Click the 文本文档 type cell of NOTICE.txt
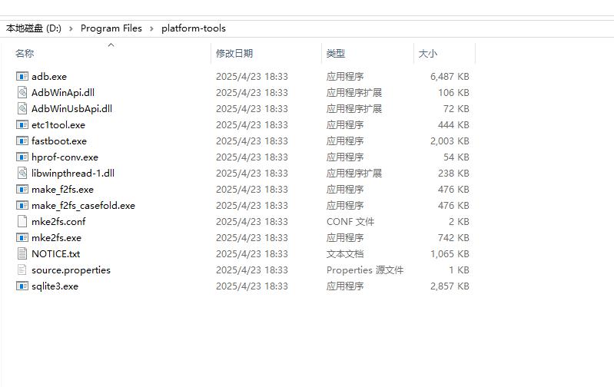The image size is (614, 387). pos(345,253)
